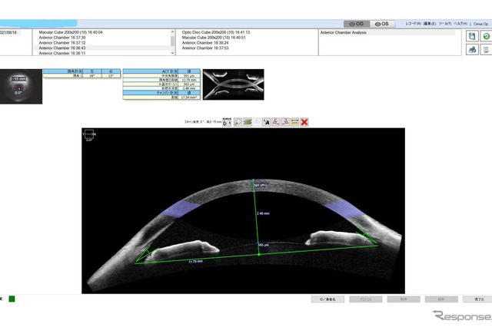Select Anterior Chamber 16:36:11 scan

[62, 53]
